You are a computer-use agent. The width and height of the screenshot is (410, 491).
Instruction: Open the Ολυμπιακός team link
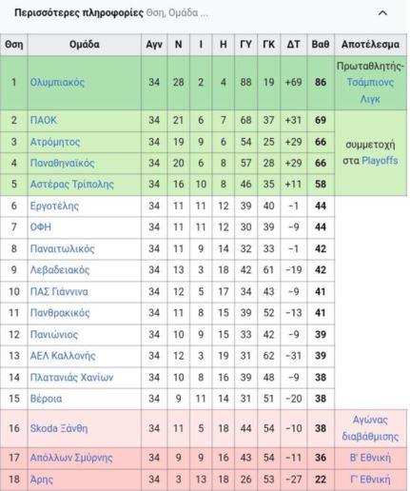pyautogui.click(x=57, y=83)
